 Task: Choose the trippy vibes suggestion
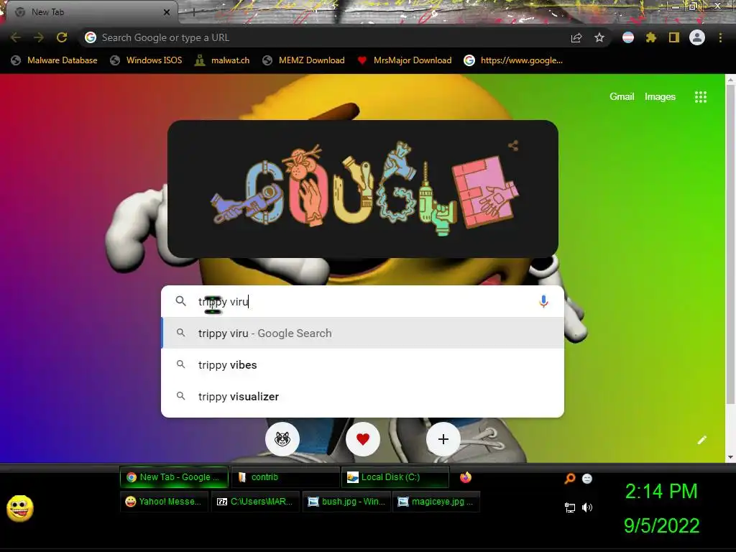pos(362,364)
